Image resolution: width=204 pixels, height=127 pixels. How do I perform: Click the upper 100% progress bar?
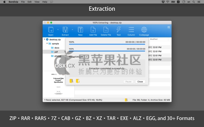pyautogui.click(x=107, y=44)
